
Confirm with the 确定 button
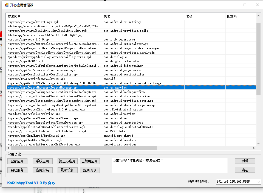click(x=245, y=170)
